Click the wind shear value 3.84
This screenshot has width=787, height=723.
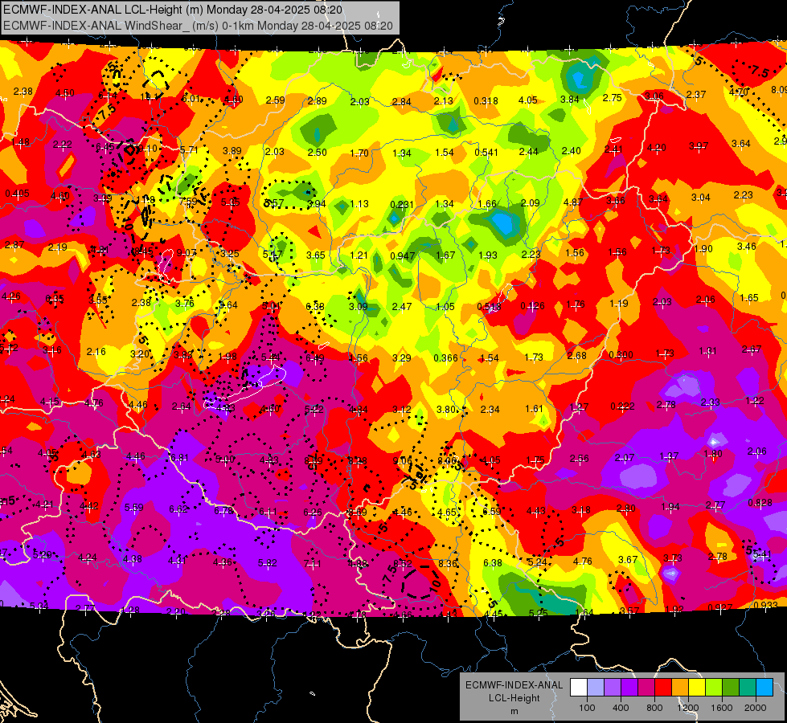click(570, 100)
